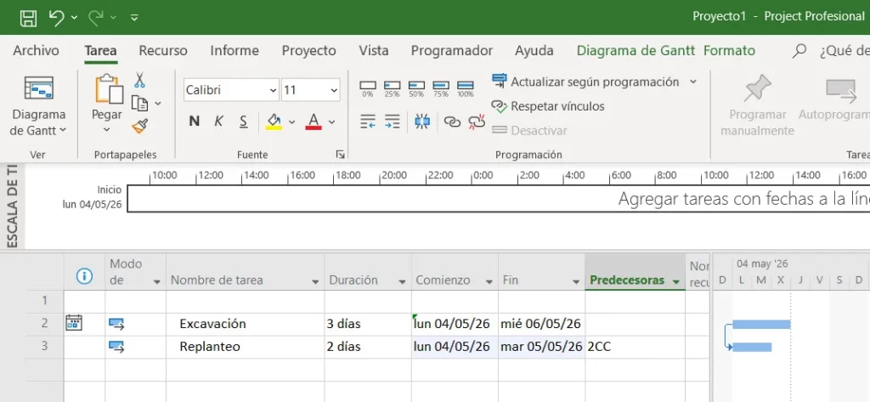Screen dimensions: 870x402
Task: Select the 2CC predecessor cell
Action: coord(636,347)
